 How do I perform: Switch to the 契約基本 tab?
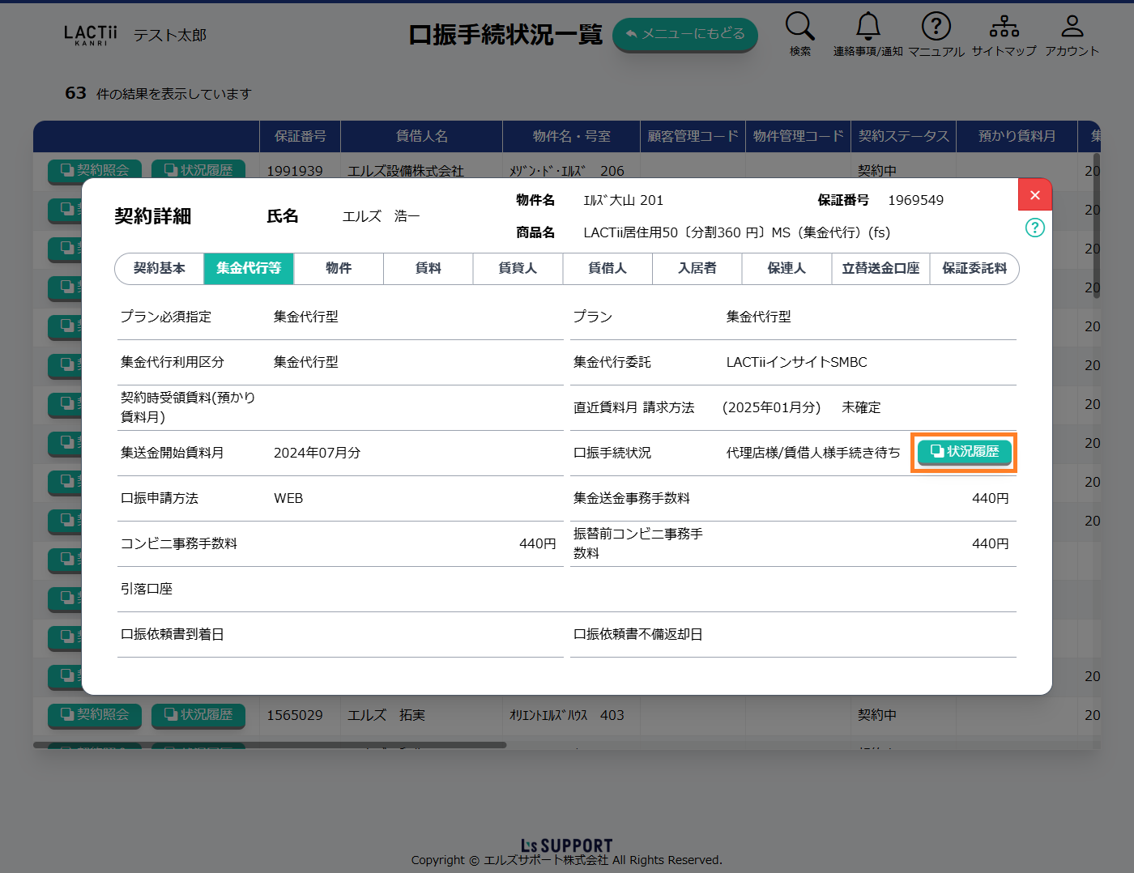click(x=160, y=269)
